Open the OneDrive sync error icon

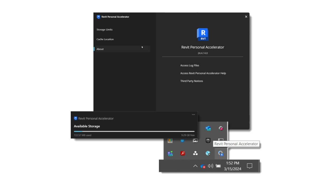203,166
